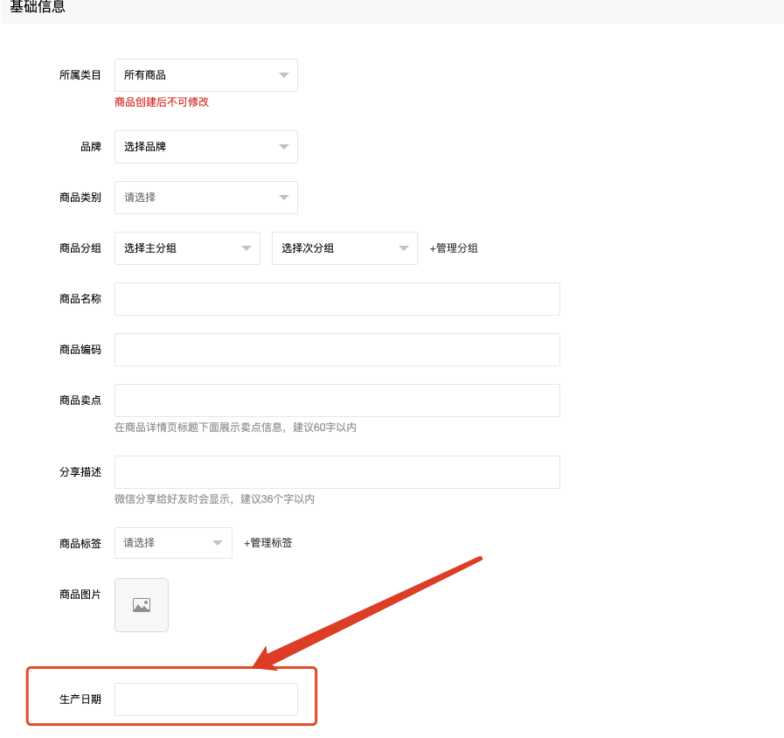Focus the 商品卖点 input field
The image size is (784, 738).
pos(337,400)
